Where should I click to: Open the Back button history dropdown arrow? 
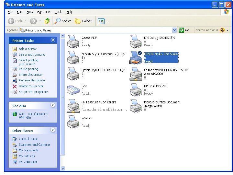[26, 21]
